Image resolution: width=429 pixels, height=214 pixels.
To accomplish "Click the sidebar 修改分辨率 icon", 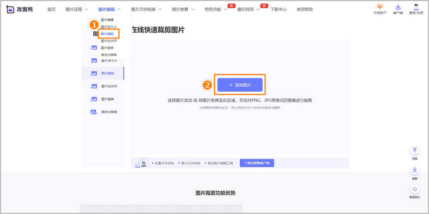I will [94, 112].
